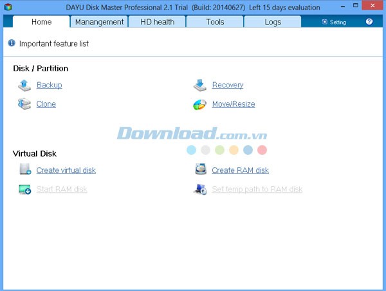Open the Clone link

[x=46, y=104]
